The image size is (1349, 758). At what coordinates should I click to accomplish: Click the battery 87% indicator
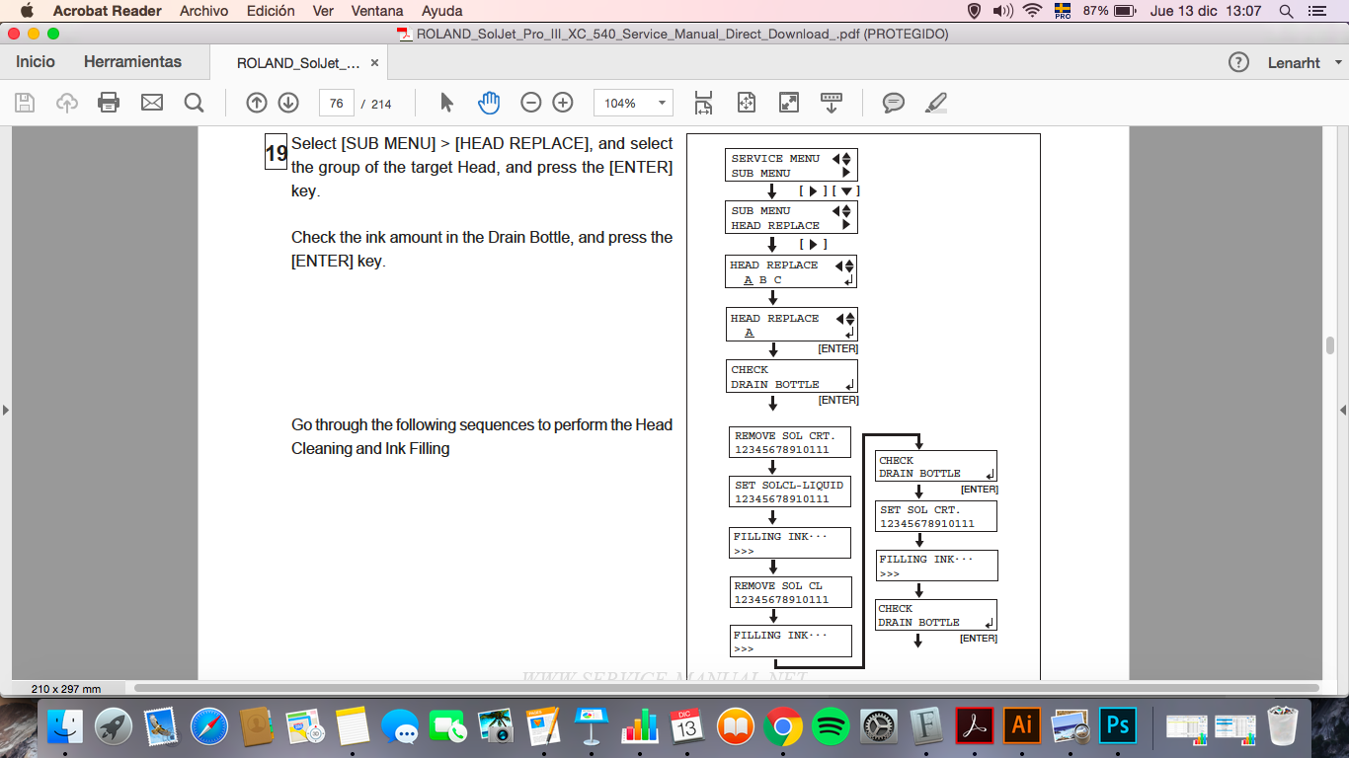point(1109,11)
